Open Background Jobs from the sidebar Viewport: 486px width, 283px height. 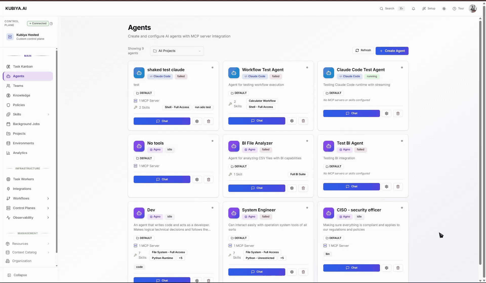[x=26, y=124]
